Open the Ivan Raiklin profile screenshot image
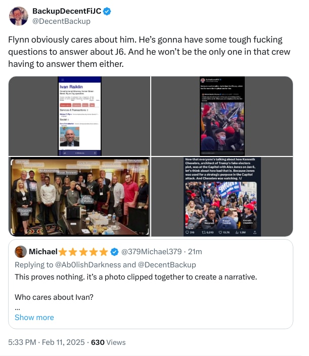Viewport: 309px width, 356px height. tap(79, 116)
